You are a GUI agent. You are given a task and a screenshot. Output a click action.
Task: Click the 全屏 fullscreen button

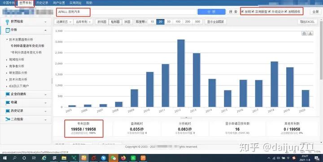click(x=315, y=12)
